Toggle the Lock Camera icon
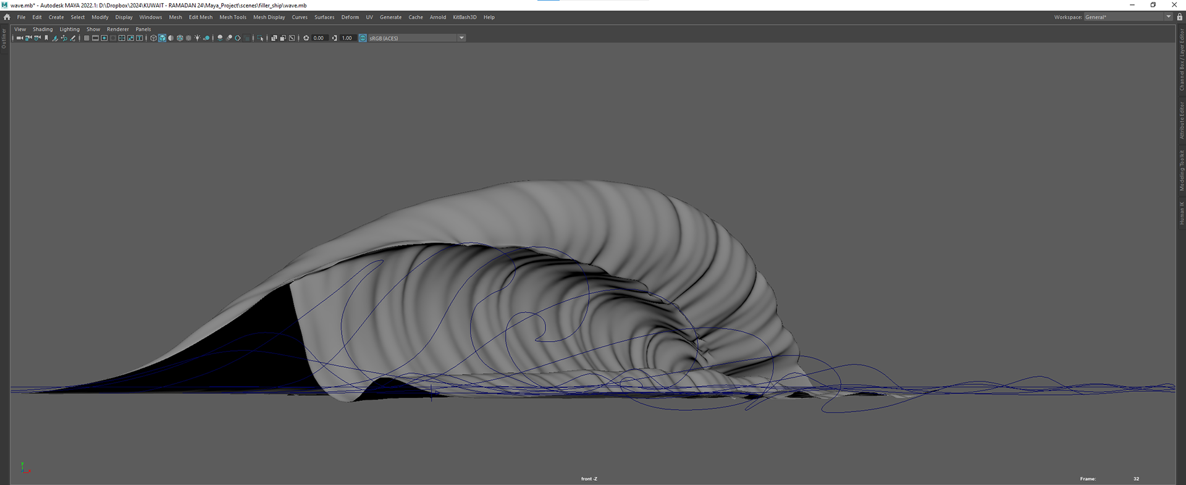 tap(28, 38)
